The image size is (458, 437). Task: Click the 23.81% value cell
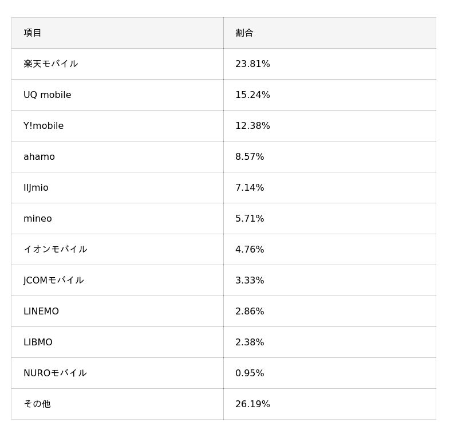252,64
